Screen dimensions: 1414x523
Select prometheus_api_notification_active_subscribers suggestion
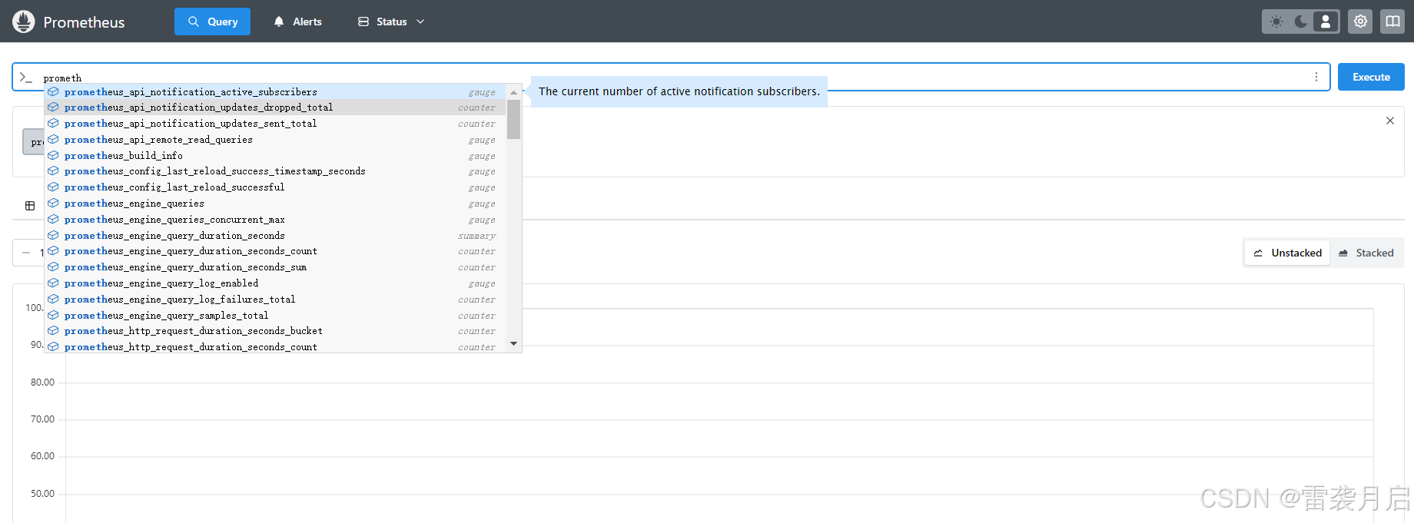pyautogui.click(x=275, y=91)
